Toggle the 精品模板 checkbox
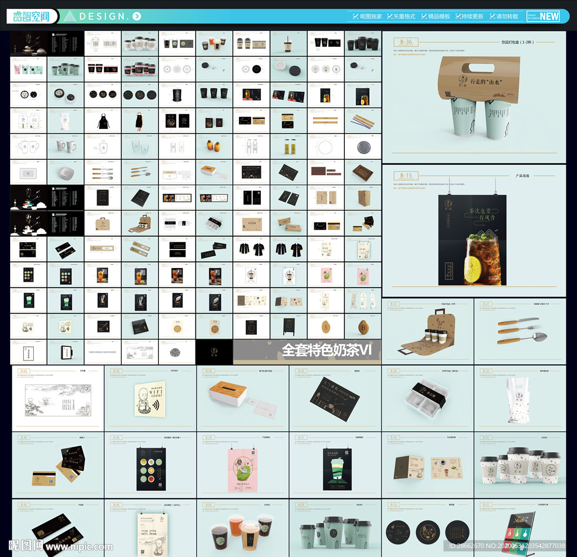This screenshot has height=557, width=577. click(424, 16)
